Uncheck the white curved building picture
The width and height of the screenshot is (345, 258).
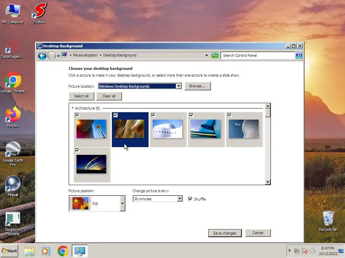(153, 115)
